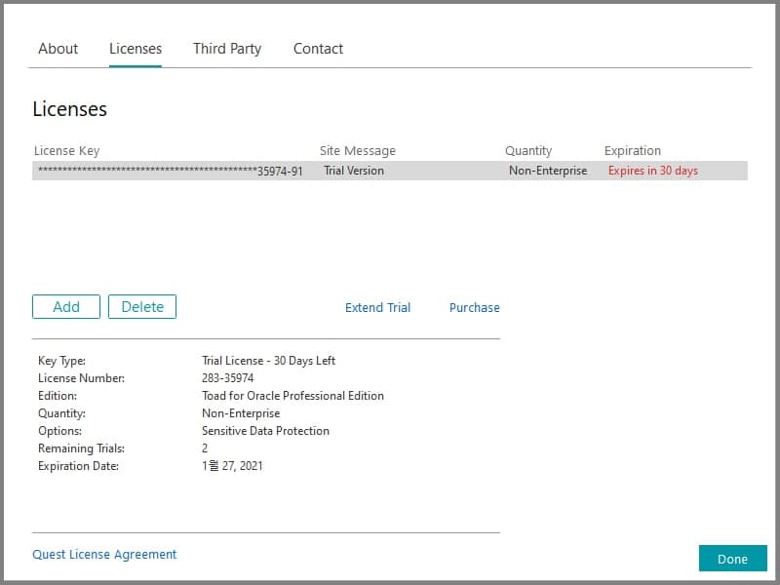The height and width of the screenshot is (585, 780).
Task: Follow the Purchase link
Action: (x=475, y=307)
